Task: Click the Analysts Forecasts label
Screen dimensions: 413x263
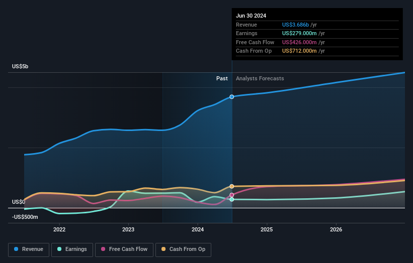Action: pyautogui.click(x=260, y=78)
